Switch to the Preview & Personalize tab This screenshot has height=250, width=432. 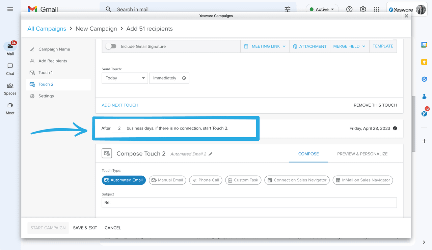[x=362, y=154]
